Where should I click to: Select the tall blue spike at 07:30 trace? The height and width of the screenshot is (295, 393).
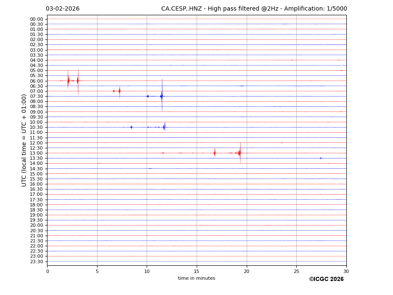pos(162,96)
